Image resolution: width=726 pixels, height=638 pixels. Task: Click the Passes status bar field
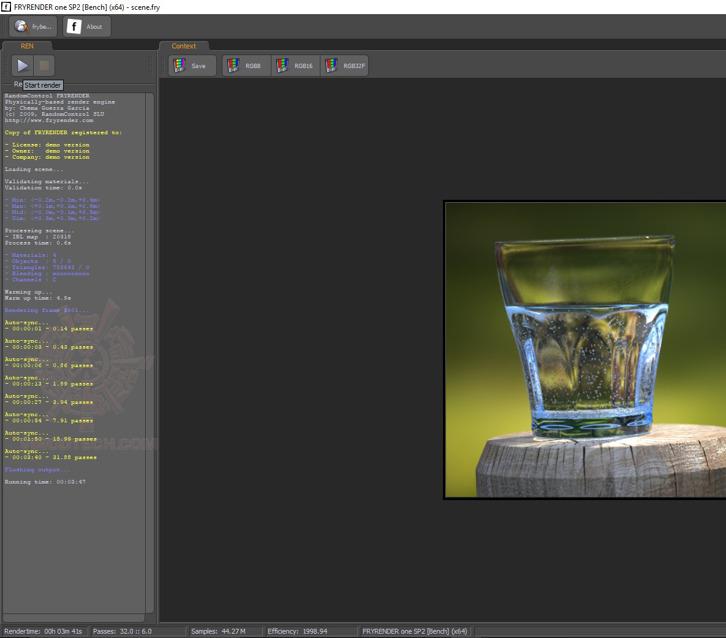[x=138, y=631]
